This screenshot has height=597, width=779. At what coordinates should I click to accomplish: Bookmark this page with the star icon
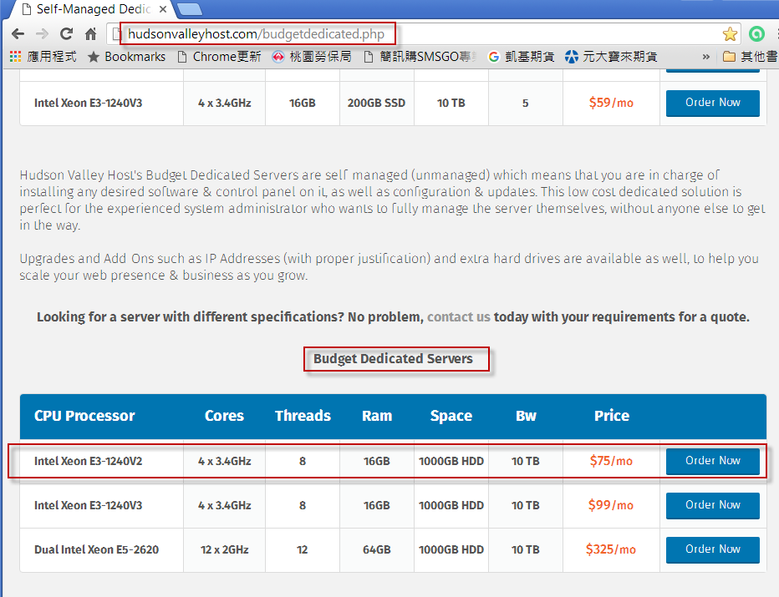pos(730,33)
